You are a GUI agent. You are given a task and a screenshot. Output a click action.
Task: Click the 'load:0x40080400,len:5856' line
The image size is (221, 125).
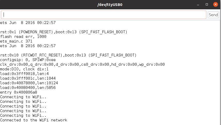(x=28, y=88)
